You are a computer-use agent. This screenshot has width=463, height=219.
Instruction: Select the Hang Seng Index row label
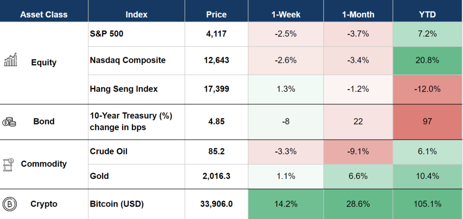pos(124,89)
